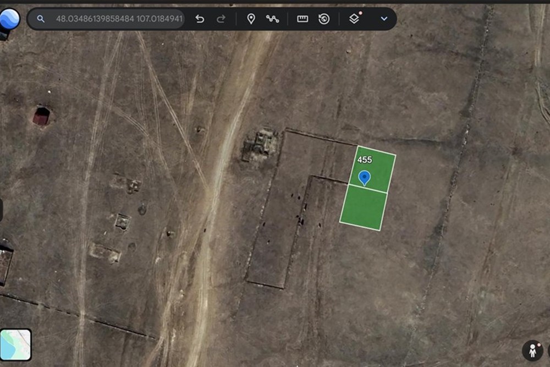Click the 455 label text
550x367 pixels.
tap(365, 160)
